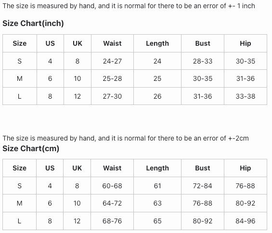Click the length value 65
The image size is (272, 233).
pos(157,221)
